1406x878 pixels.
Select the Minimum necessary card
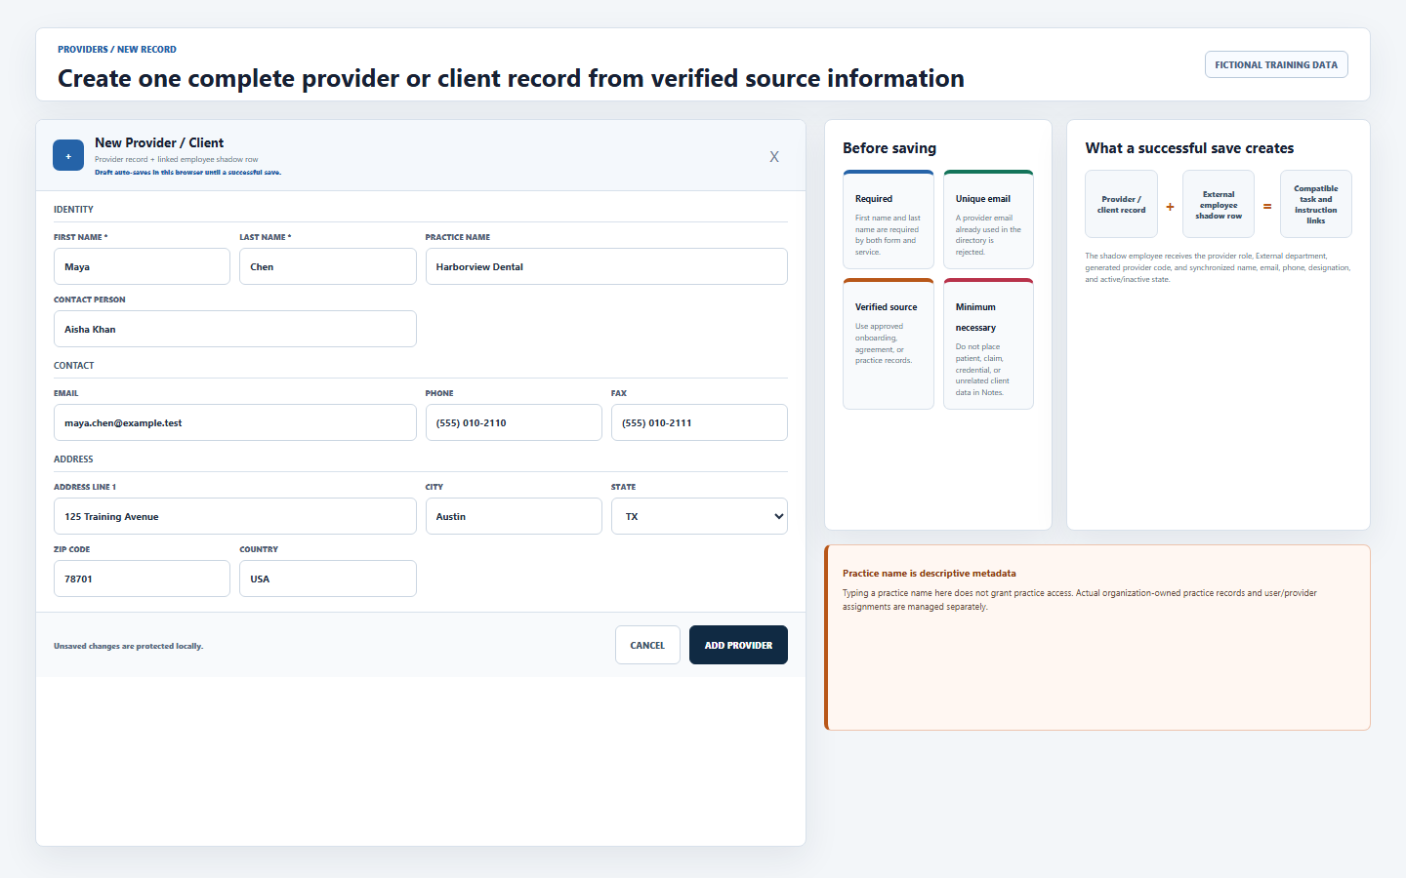[988, 343]
